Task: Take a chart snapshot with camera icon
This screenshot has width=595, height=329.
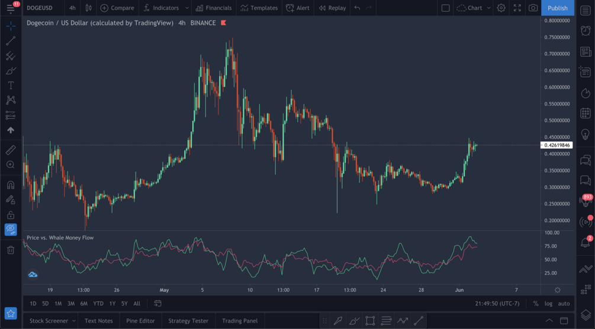Action: (x=533, y=8)
